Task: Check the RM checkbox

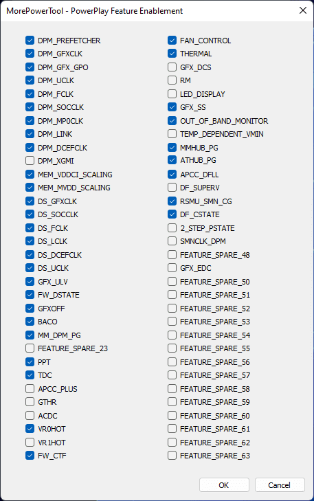Action: pyautogui.click(x=172, y=80)
